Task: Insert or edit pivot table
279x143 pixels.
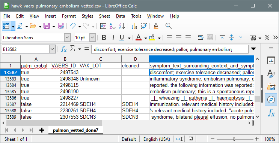Action: 143,26
